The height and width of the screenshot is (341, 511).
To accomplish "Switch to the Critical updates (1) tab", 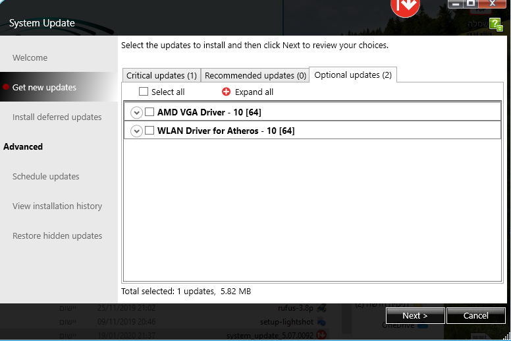I will pos(161,75).
